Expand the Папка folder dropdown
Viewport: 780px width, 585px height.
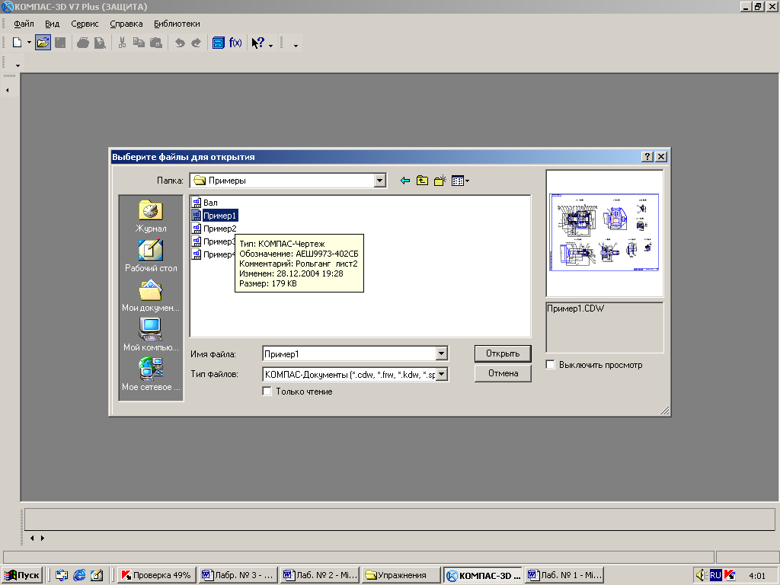pos(380,181)
